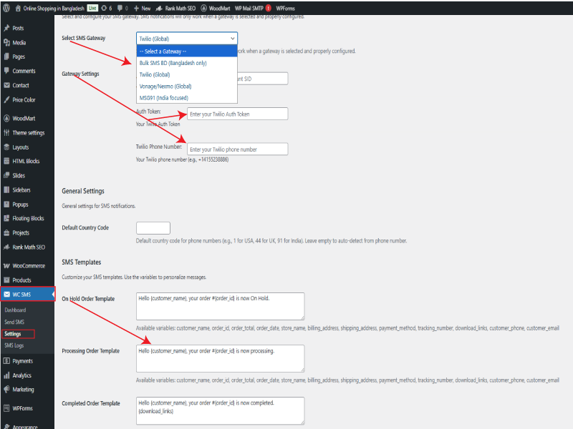Click the WoodMart icon in admin bar
Screen dimensions: 573x429
pyautogui.click(x=204, y=8)
